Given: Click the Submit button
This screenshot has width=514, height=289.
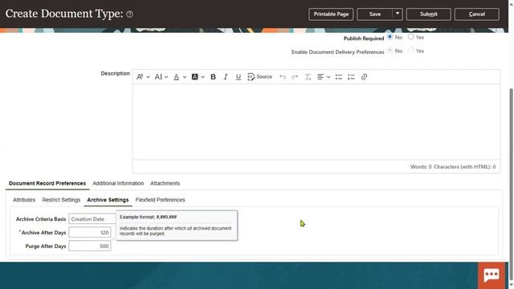Looking at the screenshot, I should pos(428,14).
